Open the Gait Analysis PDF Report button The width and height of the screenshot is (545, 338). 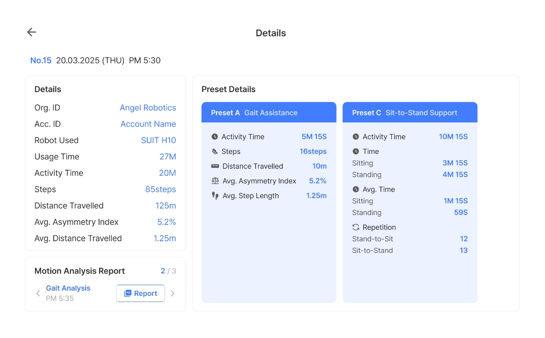pos(140,294)
